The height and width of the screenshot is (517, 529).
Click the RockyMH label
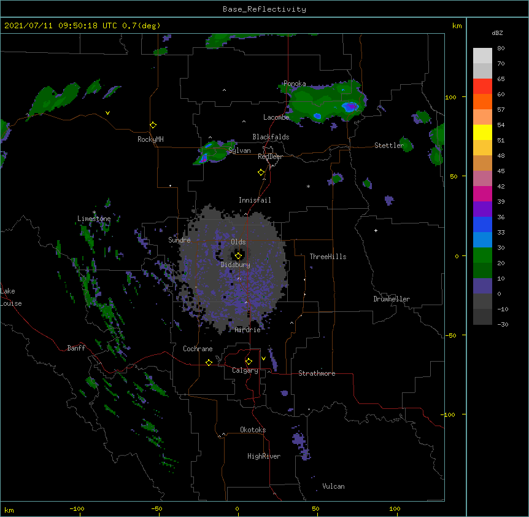click(150, 139)
